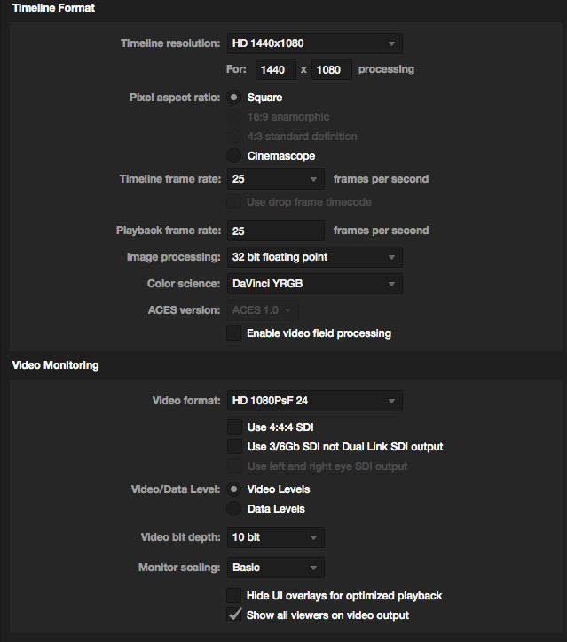Open the Video format dropdown
This screenshot has height=642, width=567.
point(315,401)
